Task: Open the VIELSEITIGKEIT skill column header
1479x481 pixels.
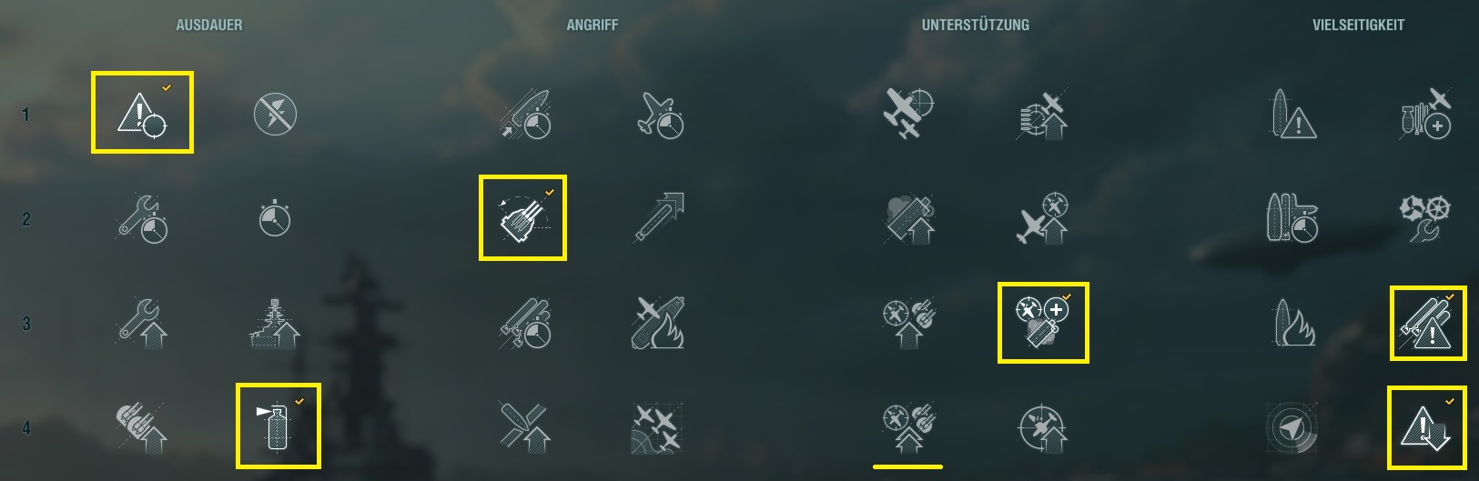Action: [1358, 25]
